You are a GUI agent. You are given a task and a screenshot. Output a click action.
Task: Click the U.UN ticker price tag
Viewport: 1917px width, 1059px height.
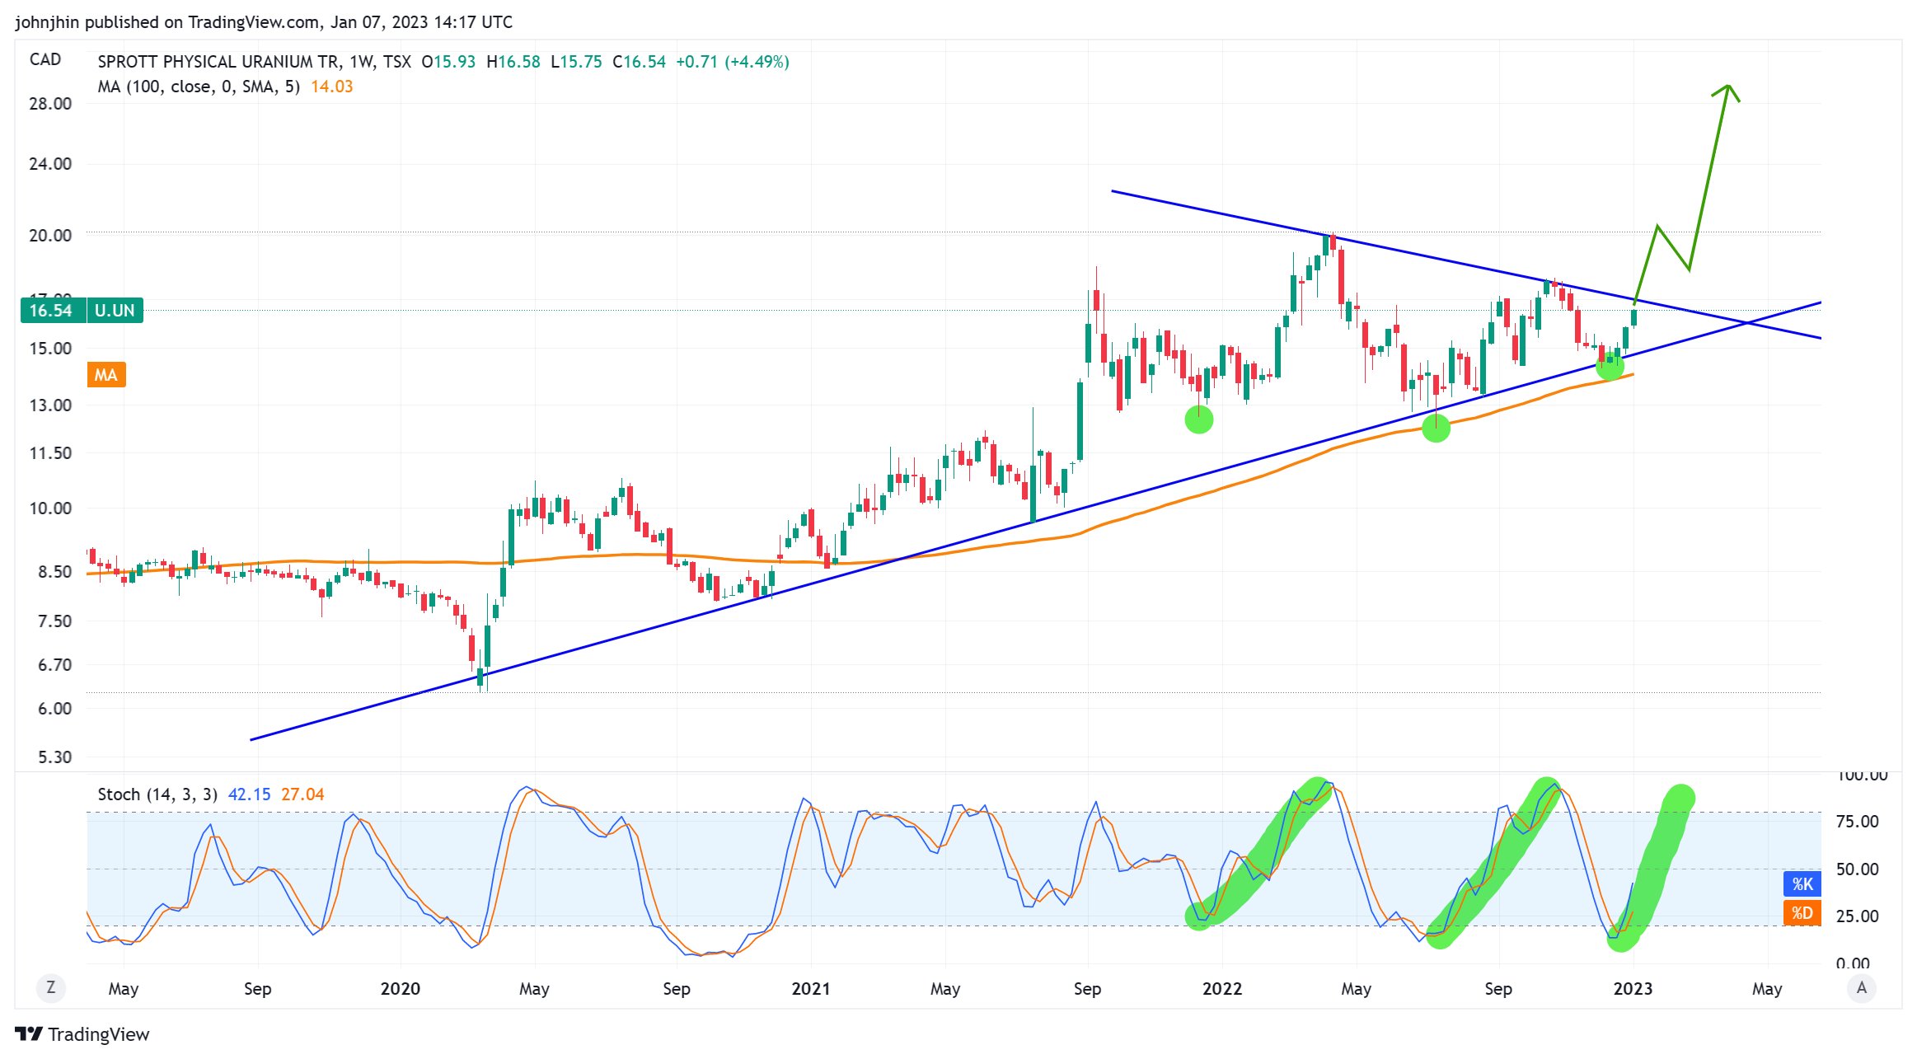click(x=115, y=311)
